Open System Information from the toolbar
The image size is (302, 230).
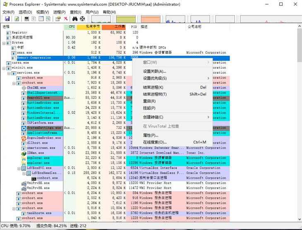[26, 19]
